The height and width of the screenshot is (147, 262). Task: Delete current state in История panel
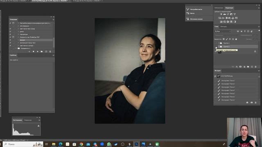point(255,102)
